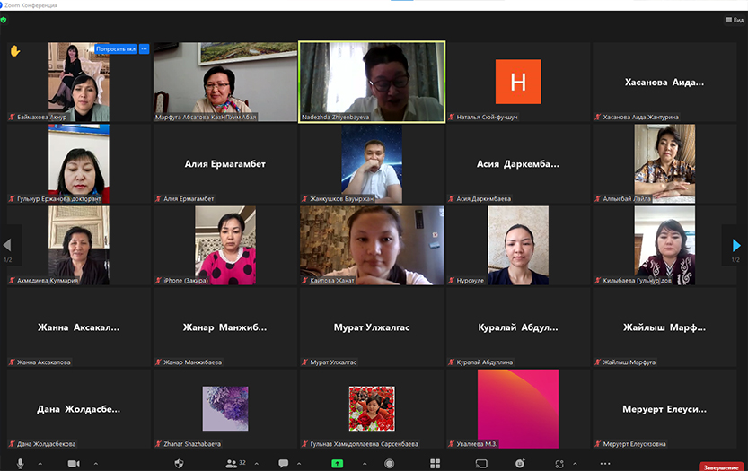748x471 pixels.
Task: Click the green encryption shield icon
Action: pos(5,20)
